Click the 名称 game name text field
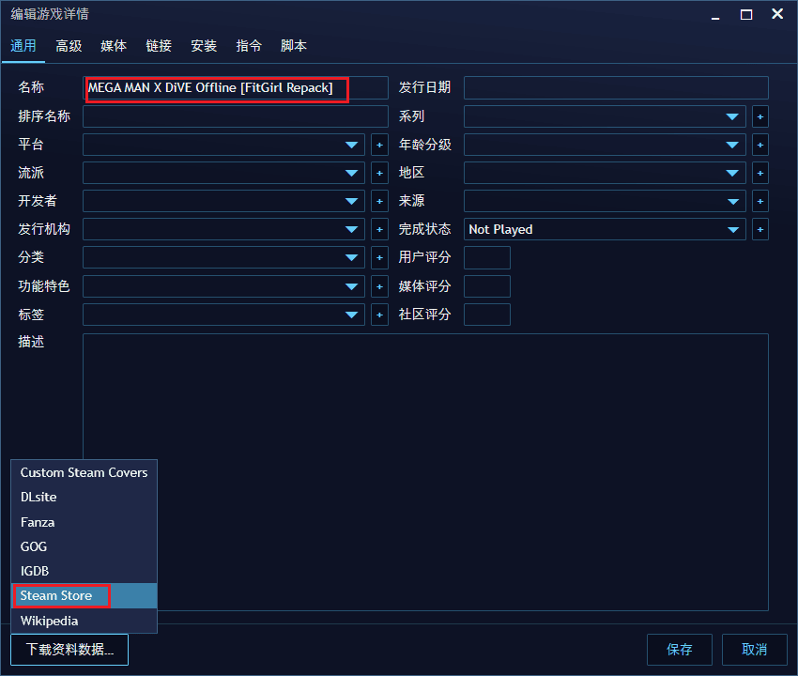This screenshot has width=798, height=676. [235, 88]
